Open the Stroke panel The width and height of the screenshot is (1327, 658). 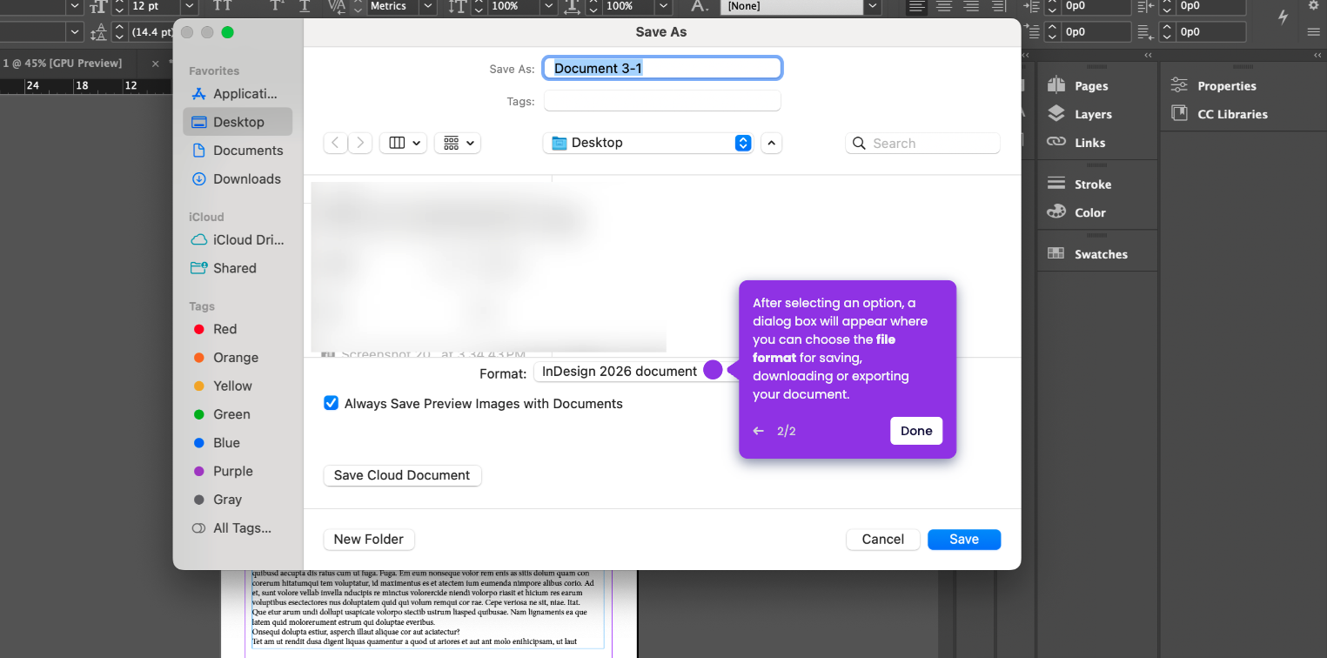[x=1079, y=184]
